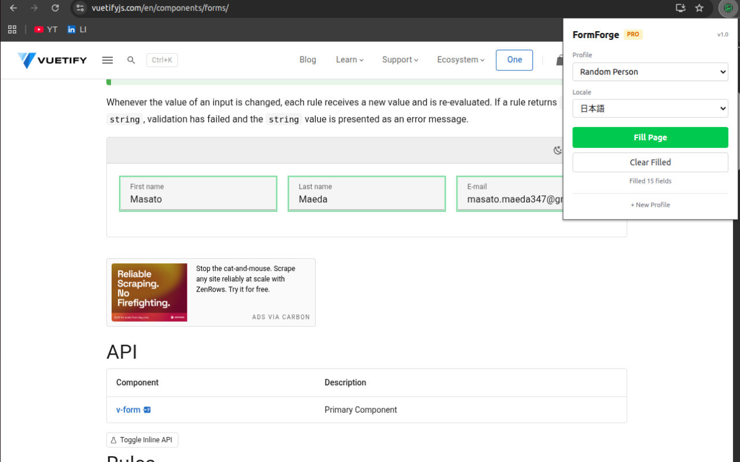The height and width of the screenshot is (462, 740).
Task: Open the hamburger navigation menu
Action: (x=107, y=59)
